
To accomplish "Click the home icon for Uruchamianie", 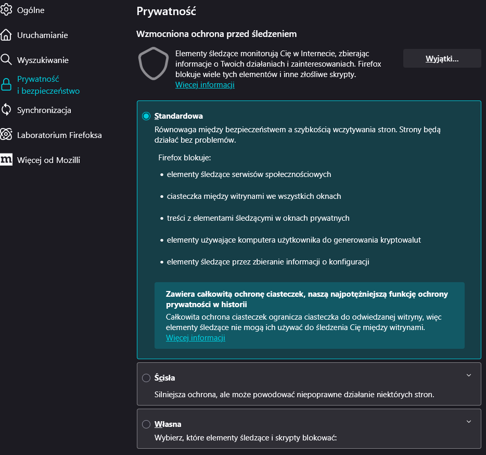I will point(6,35).
